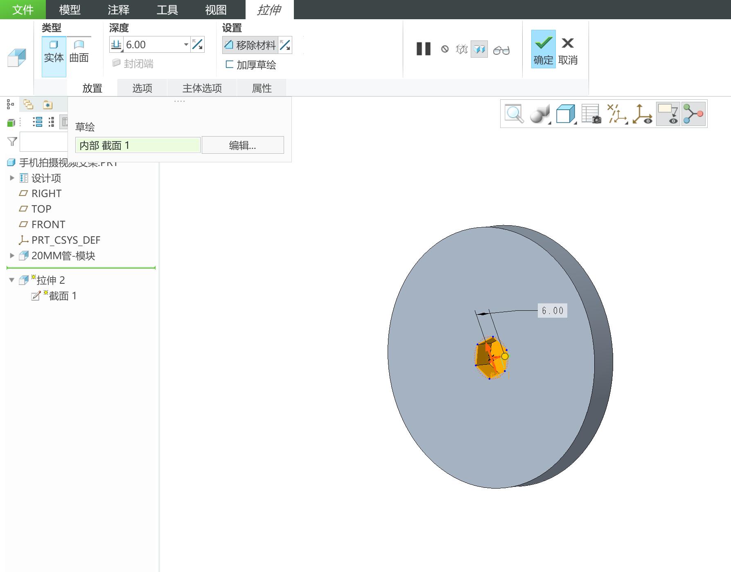
Task: Collapse the 拉伸 2 feature node
Action: click(x=12, y=280)
